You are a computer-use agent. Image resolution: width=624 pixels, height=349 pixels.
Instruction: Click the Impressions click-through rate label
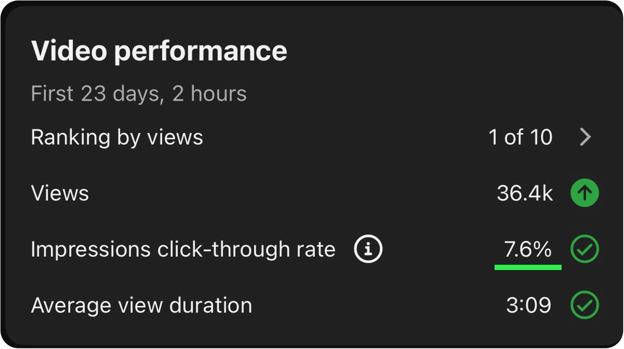pos(183,249)
